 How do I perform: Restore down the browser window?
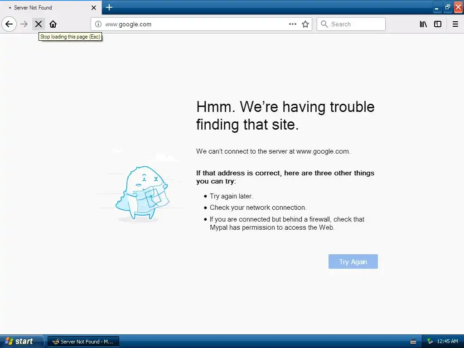click(x=448, y=7)
